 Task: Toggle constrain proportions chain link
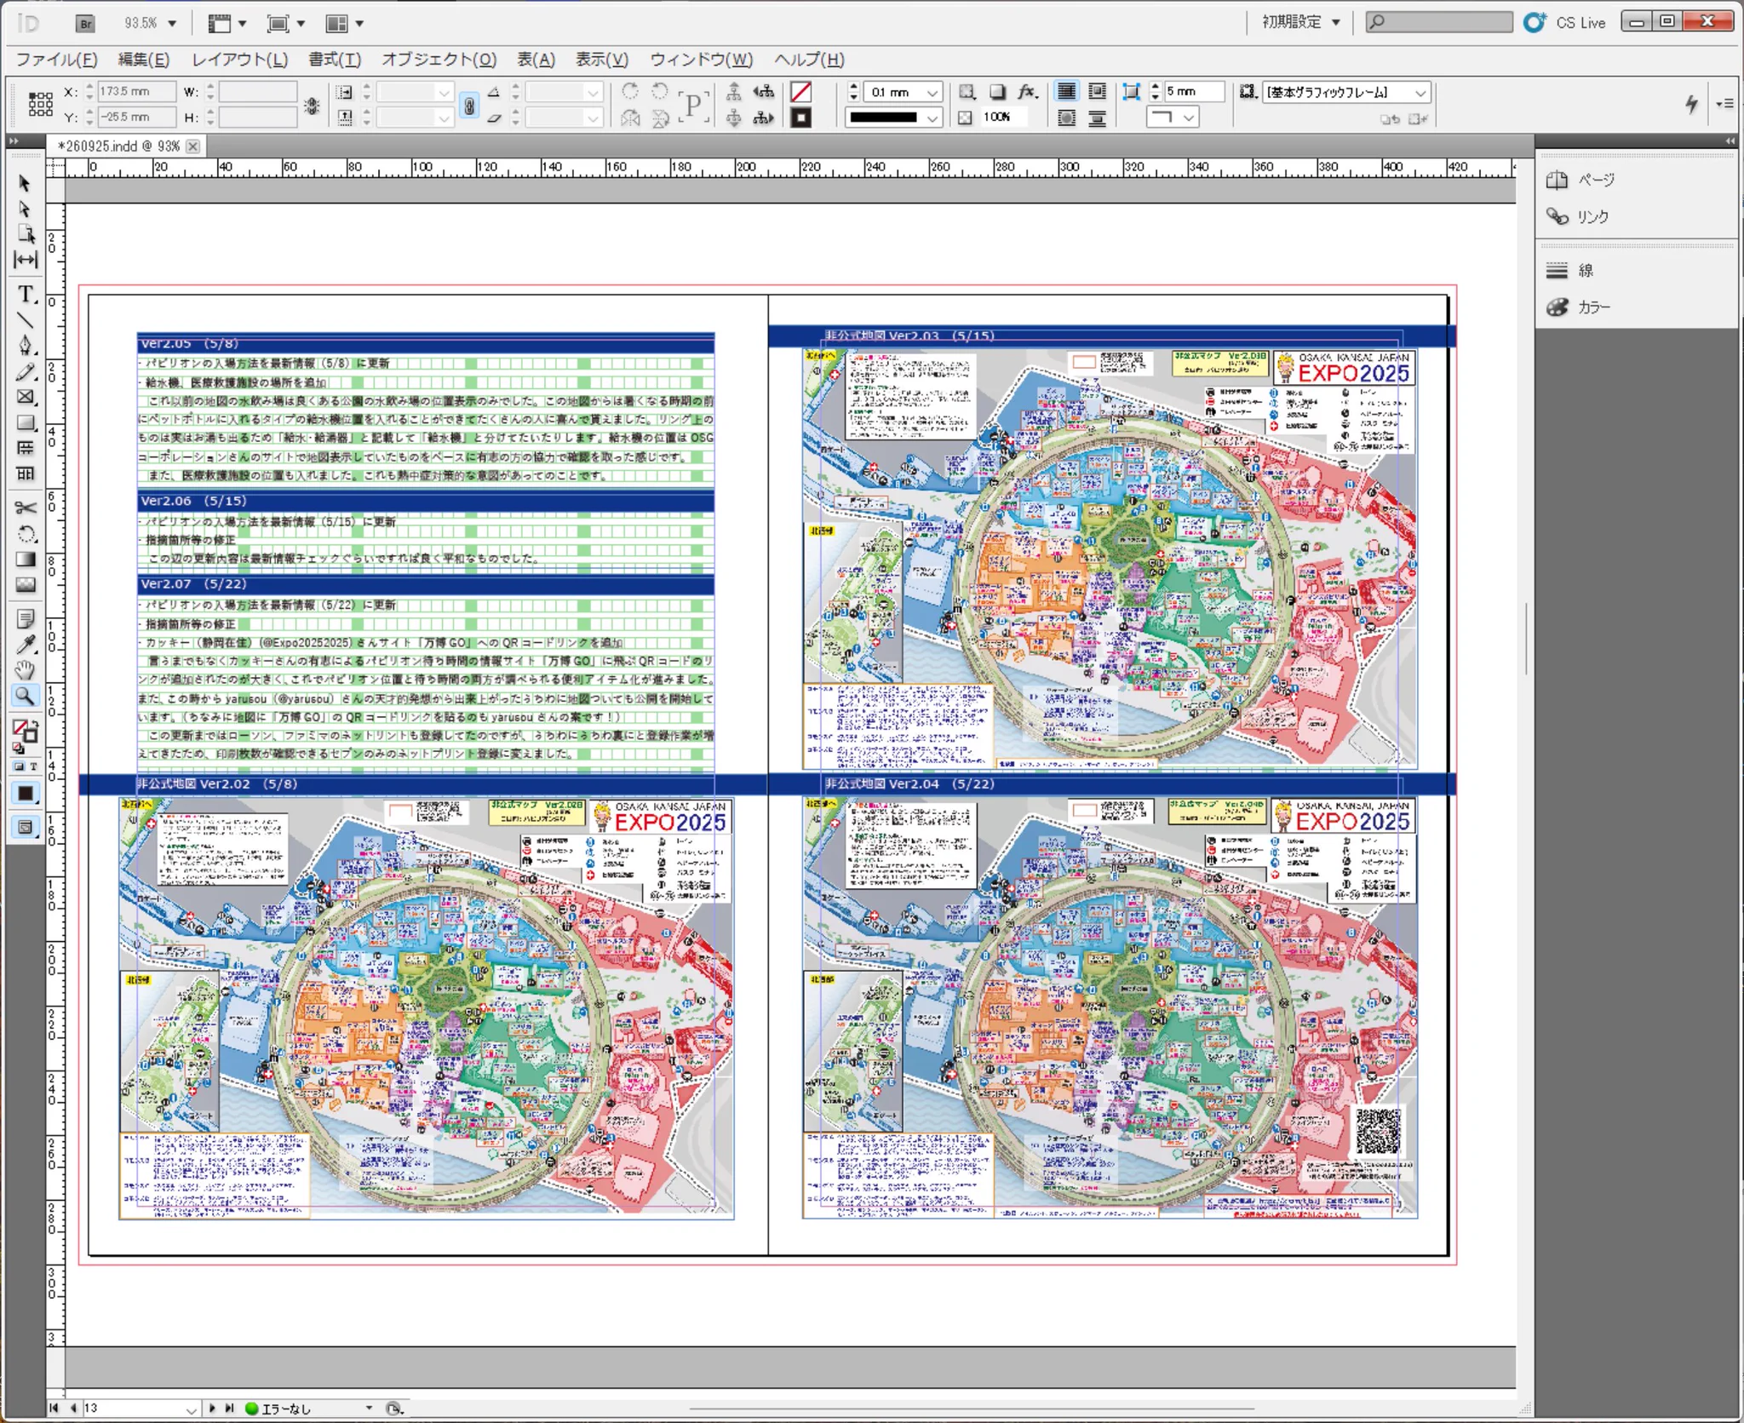click(x=469, y=105)
